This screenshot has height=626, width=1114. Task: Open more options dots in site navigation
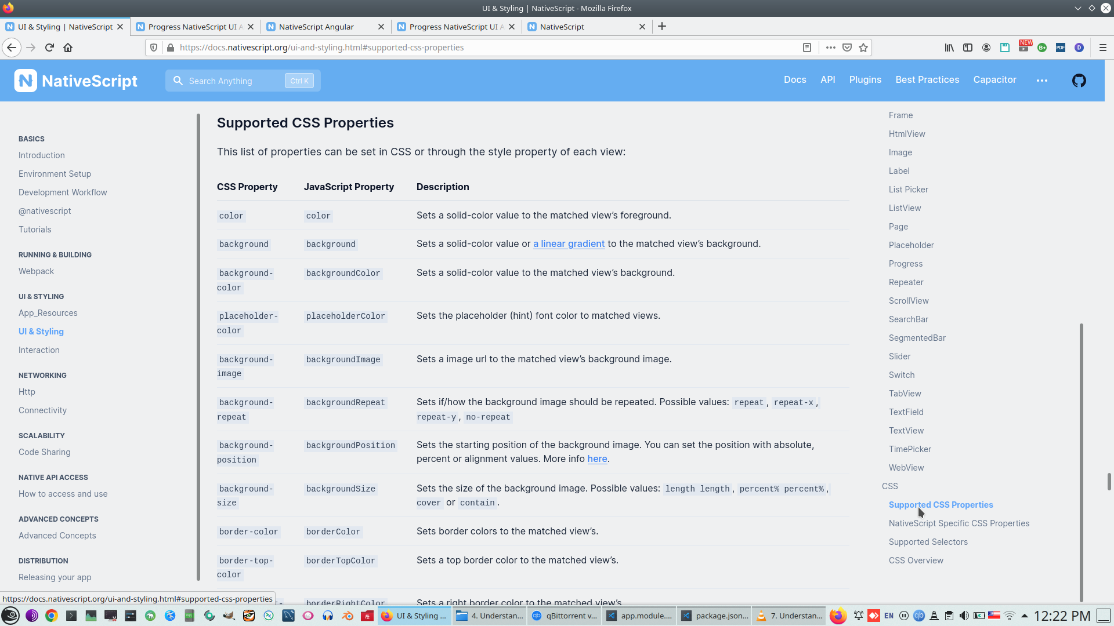[1042, 81]
